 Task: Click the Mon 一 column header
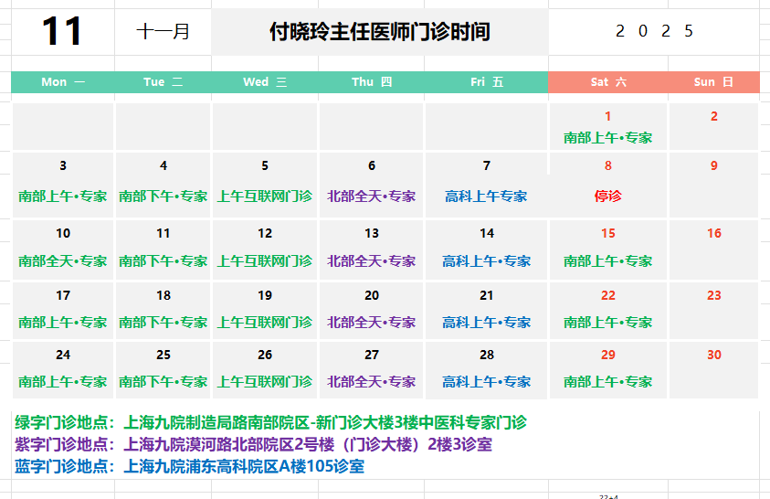coord(63,82)
